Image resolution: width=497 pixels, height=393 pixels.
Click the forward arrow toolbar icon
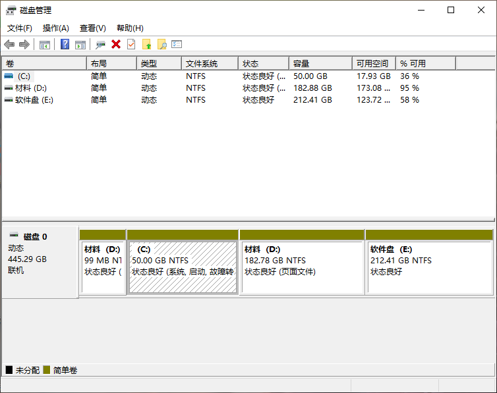pyautogui.click(x=24, y=44)
